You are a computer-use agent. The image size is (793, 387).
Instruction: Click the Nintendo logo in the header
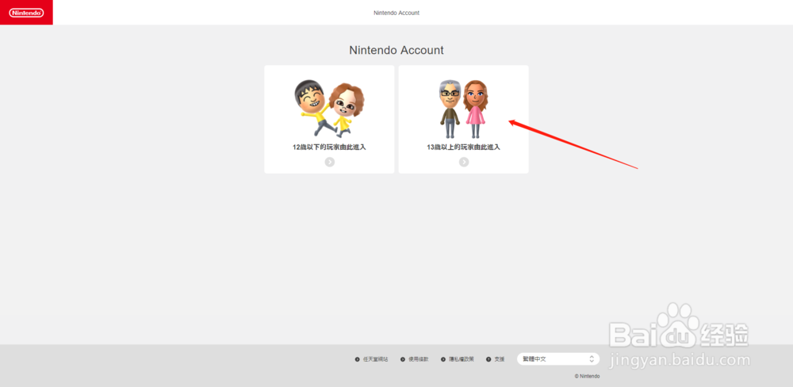coord(26,13)
